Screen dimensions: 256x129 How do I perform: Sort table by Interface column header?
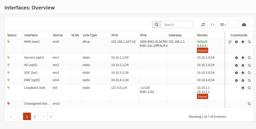pos(31,35)
